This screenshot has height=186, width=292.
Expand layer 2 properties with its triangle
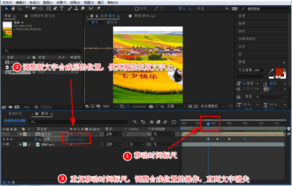click(x=20, y=144)
